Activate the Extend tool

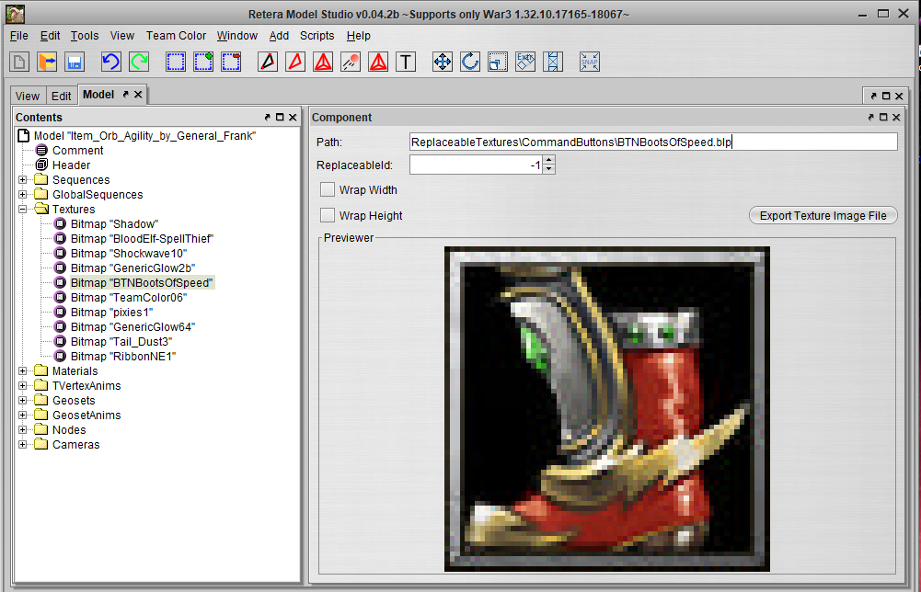[553, 62]
